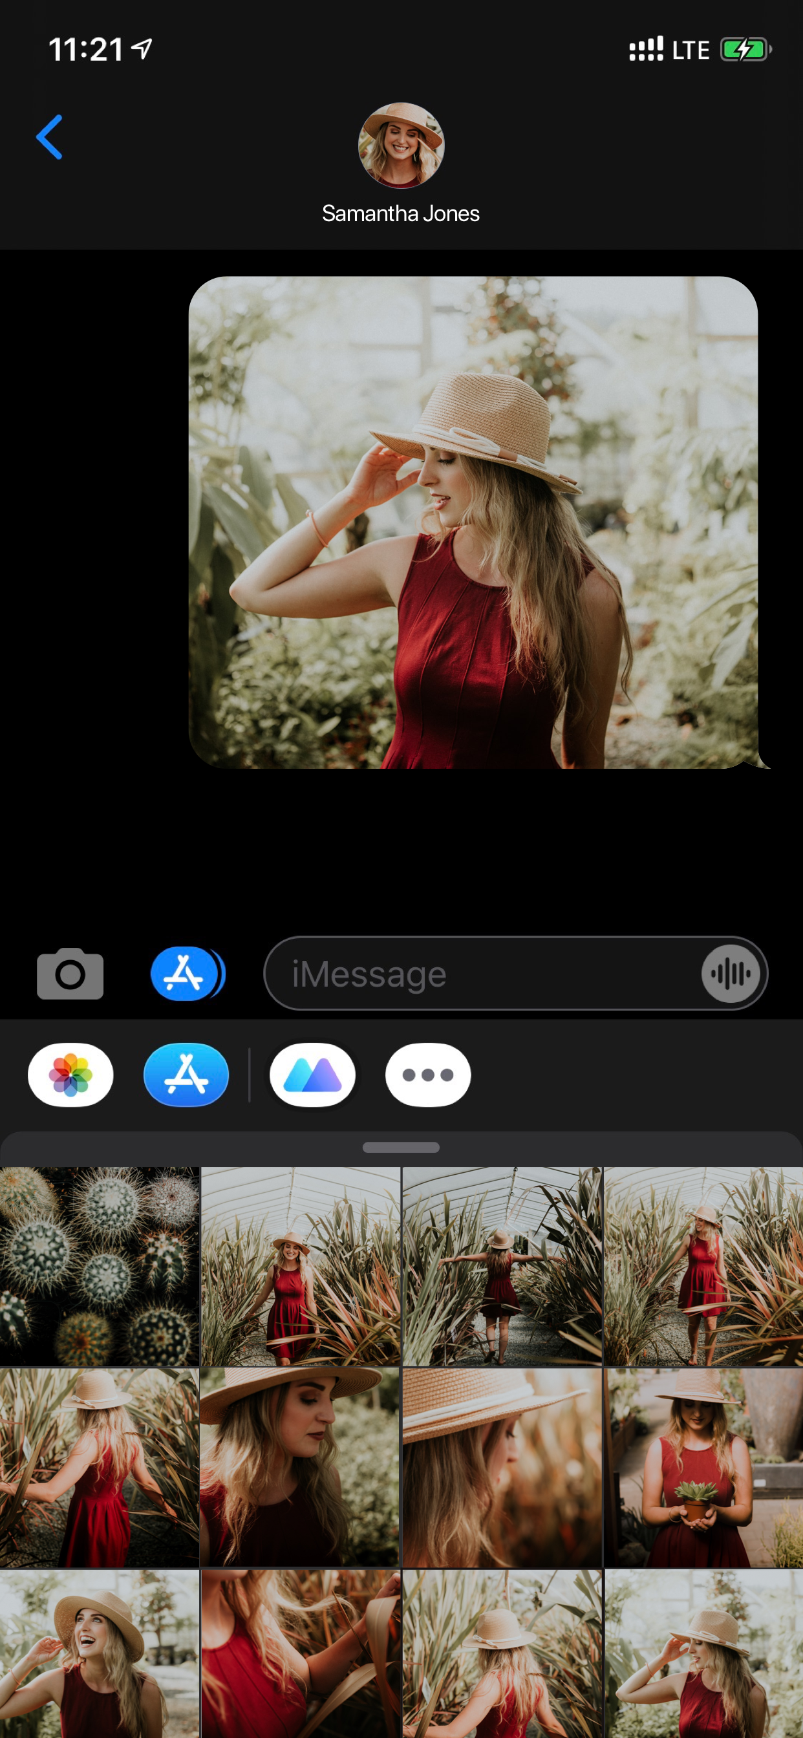Screen dimensions: 803x1738
Task: Tap the photo drawer grabber handle
Action: point(401,1147)
